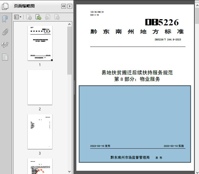Click the document vertical scrollbar thumb
Screen dimensions: 199x174
[197, 16]
